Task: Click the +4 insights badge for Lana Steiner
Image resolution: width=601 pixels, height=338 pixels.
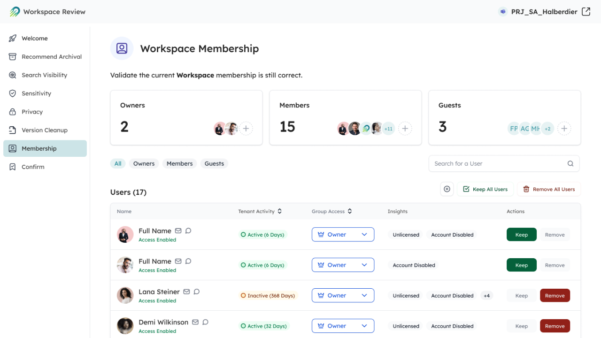Action: pos(486,296)
